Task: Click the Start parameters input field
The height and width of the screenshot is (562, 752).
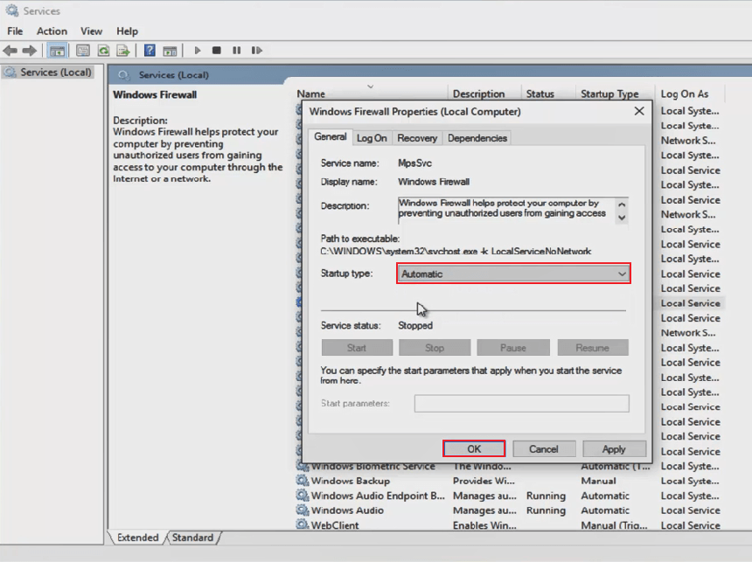Action: [522, 403]
